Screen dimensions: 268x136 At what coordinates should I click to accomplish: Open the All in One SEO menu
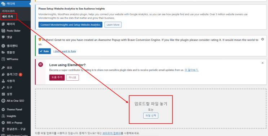[x=15, y=101]
